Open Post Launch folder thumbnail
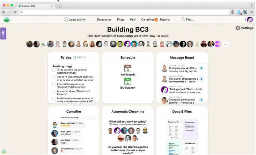256x155 pixels. [190, 148]
